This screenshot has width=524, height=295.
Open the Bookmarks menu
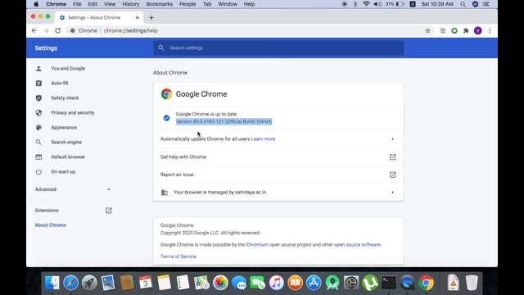pos(160,4)
